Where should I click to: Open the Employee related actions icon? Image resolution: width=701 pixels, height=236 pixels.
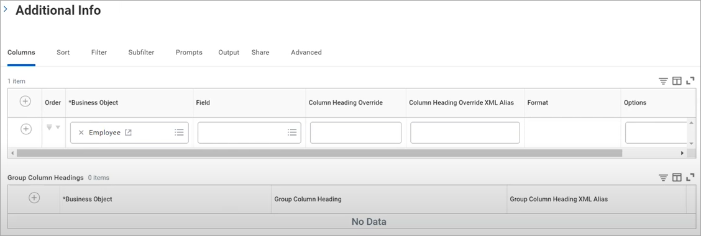[x=128, y=133]
